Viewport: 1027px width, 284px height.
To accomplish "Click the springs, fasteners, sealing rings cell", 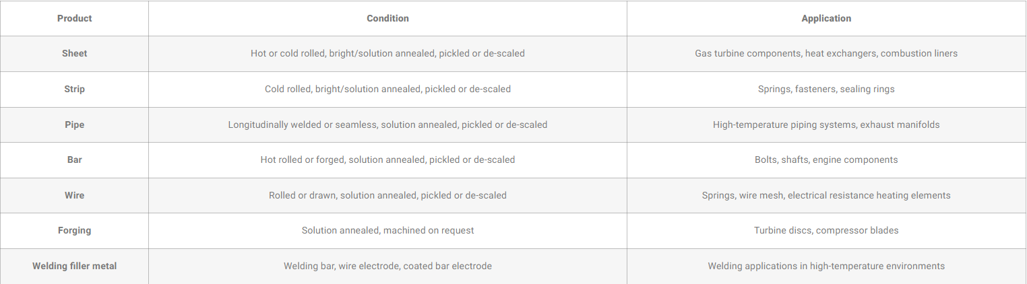I will pyautogui.click(x=826, y=89).
